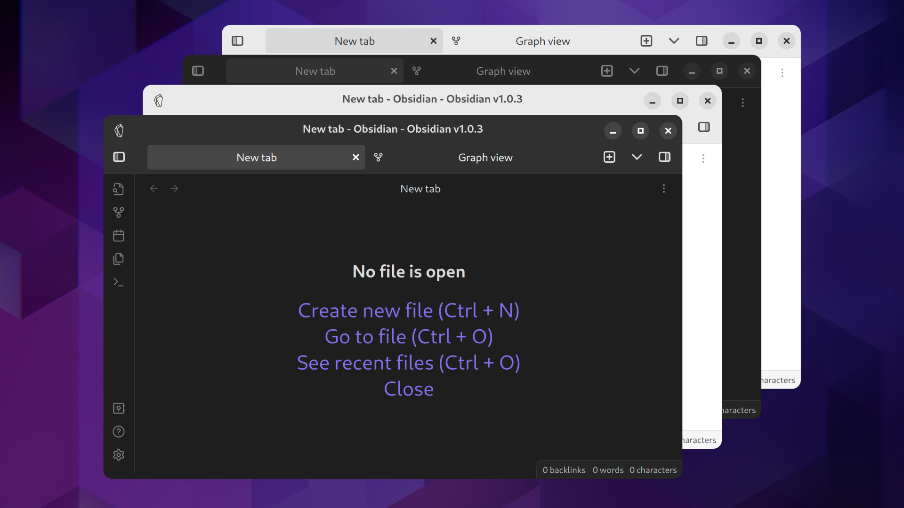
Task: Click the 0 backlinks status bar item
Action: 564,470
